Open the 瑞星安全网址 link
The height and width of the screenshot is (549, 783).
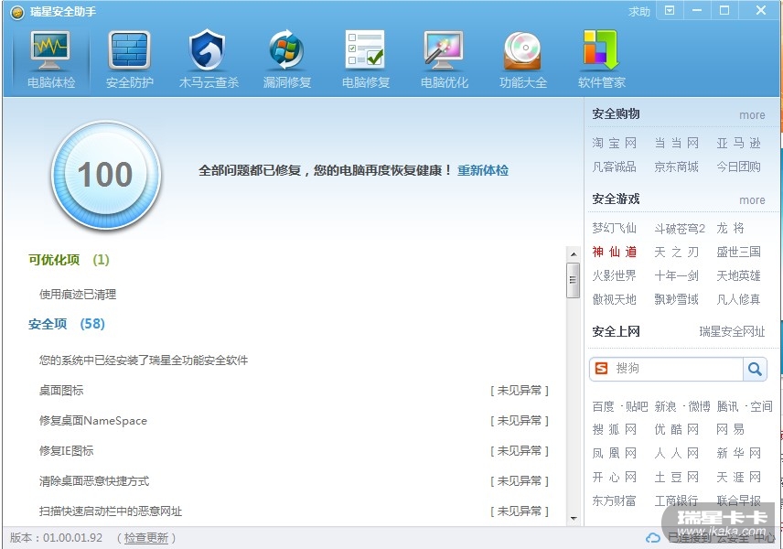point(732,331)
